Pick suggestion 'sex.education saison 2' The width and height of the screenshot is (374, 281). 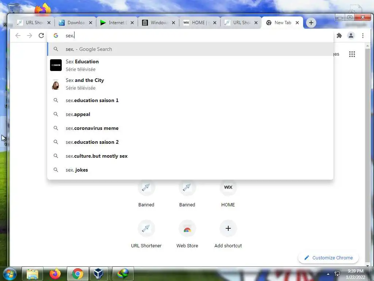[190, 142]
